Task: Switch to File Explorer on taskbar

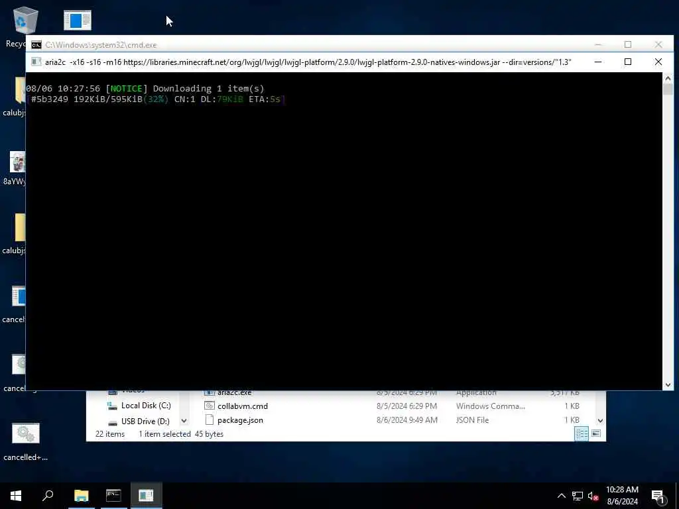Action: pyautogui.click(x=81, y=496)
